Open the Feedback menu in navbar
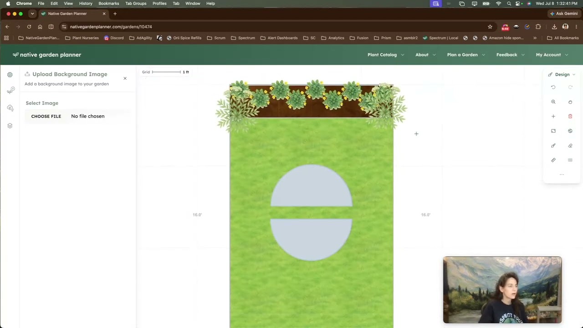583x328 pixels. [x=511, y=55]
